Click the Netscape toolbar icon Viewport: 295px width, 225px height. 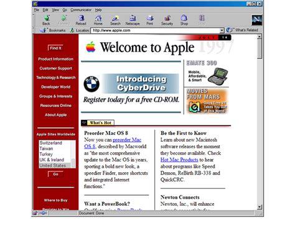pos(133,20)
